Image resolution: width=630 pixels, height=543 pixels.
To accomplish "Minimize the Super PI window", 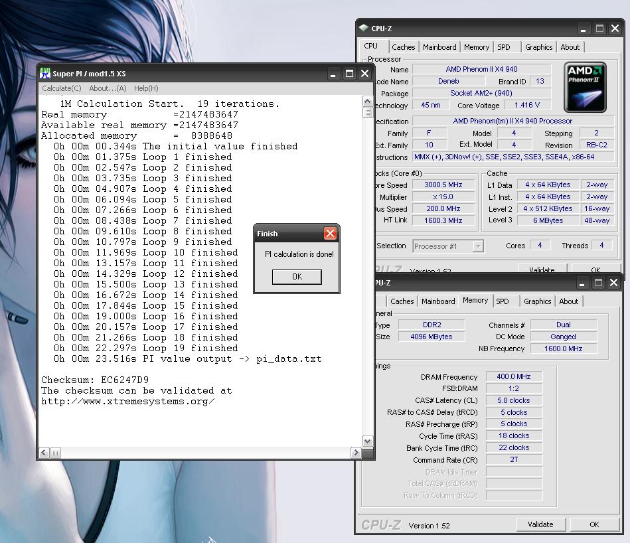I will tap(333, 74).
